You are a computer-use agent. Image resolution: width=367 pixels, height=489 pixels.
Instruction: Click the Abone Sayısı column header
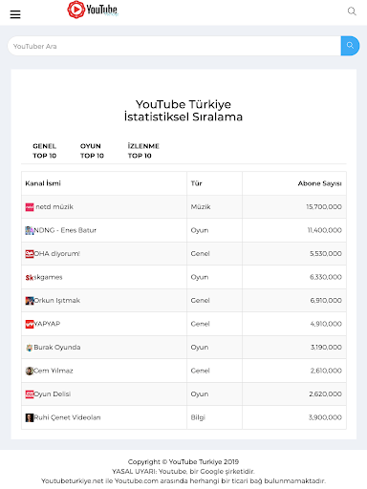coord(319,183)
